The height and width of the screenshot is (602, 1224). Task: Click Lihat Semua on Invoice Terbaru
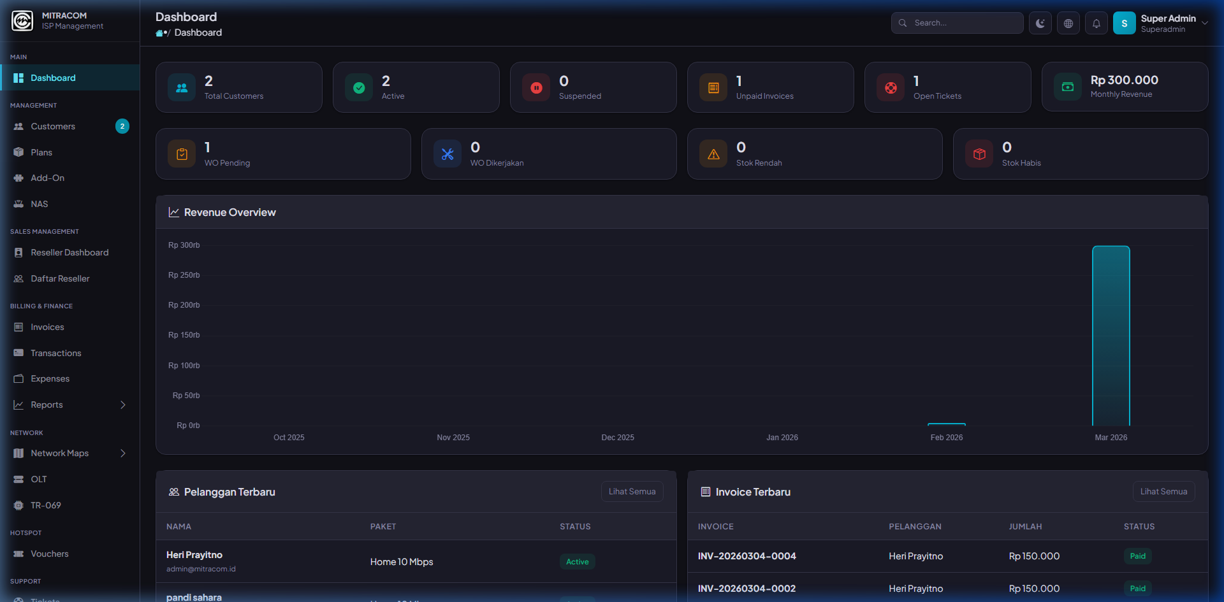click(1163, 491)
